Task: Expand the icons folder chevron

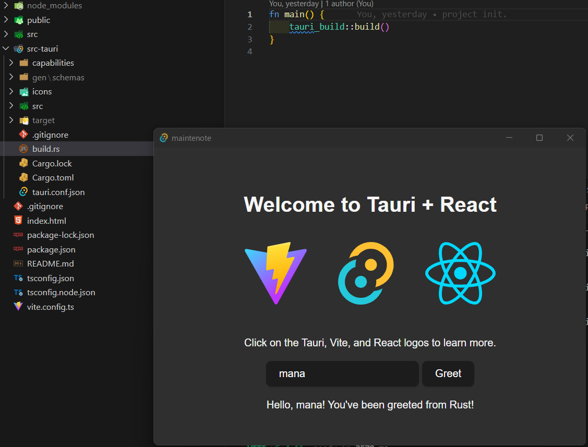Action: [x=11, y=91]
